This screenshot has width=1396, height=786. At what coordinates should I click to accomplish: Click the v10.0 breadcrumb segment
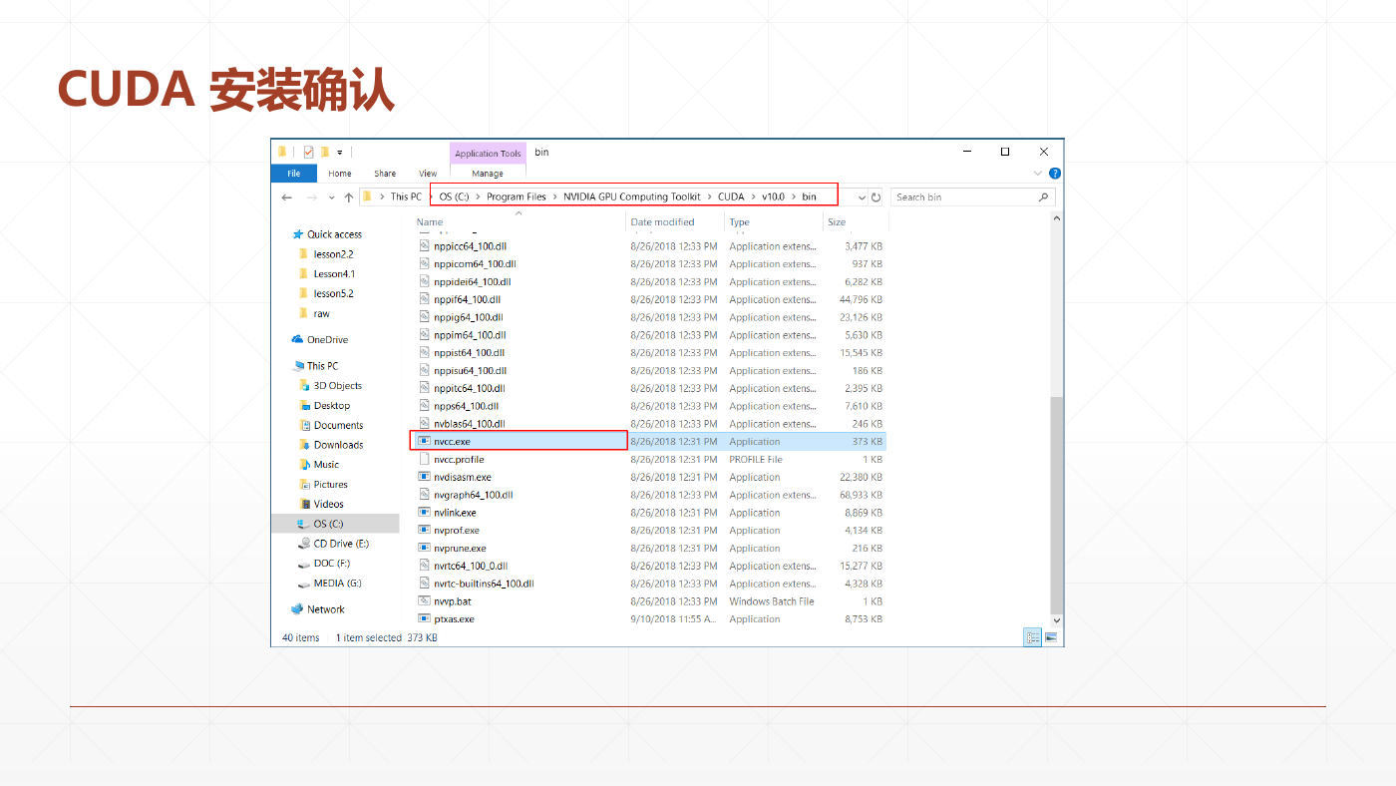pyautogui.click(x=773, y=197)
